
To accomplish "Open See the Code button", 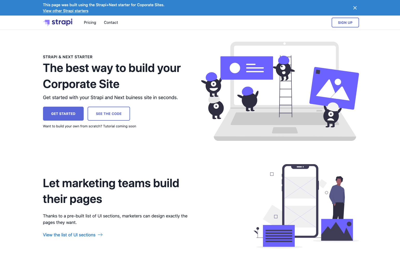I will [109, 114].
